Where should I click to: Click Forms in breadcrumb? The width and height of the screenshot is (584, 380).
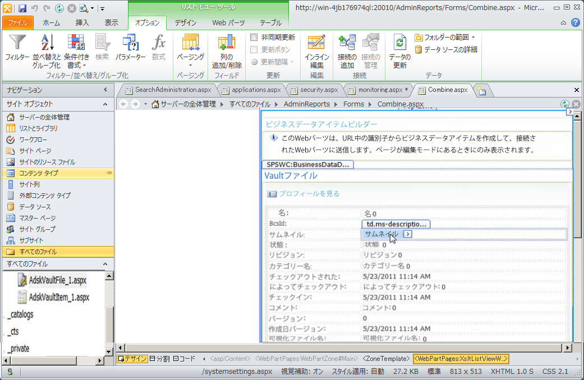click(x=353, y=104)
